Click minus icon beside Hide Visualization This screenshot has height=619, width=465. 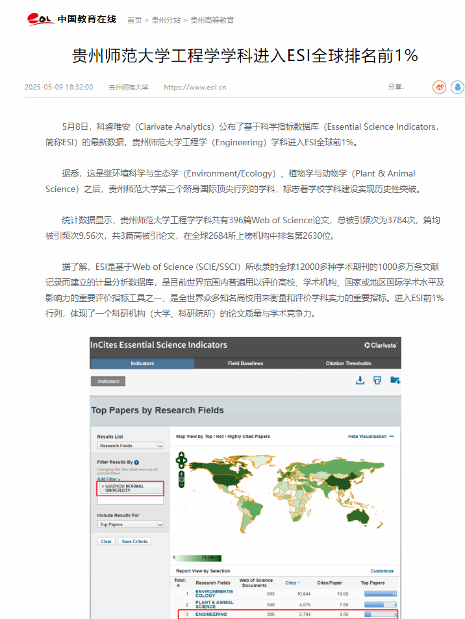coord(392,436)
